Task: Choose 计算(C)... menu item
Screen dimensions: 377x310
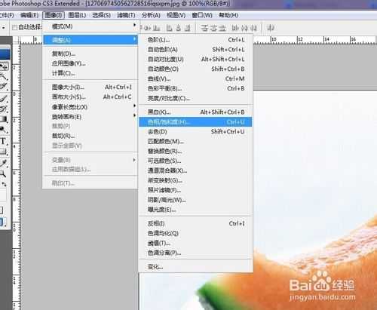Action: [x=90, y=73]
